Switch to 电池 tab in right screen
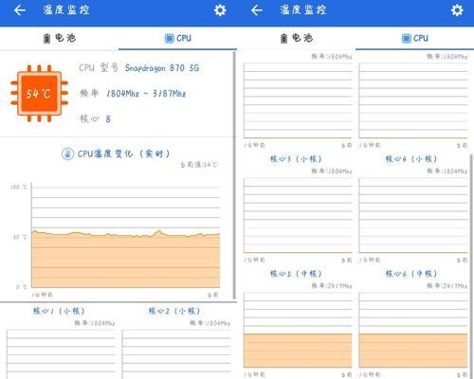Viewport: 474px width, 379px height. [x=296, y=38]
